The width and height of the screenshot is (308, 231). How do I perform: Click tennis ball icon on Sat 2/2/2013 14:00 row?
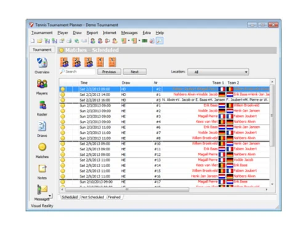63,95
